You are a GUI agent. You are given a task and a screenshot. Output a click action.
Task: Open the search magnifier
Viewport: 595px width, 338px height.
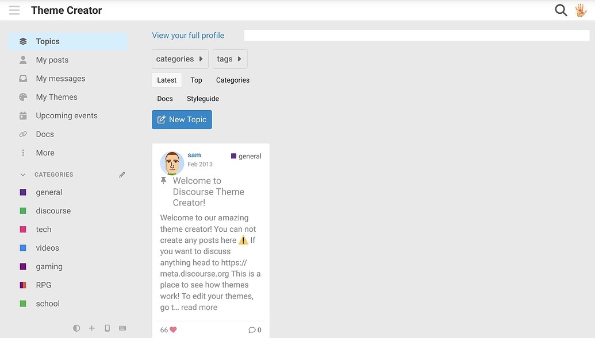(x=561, y=10)
